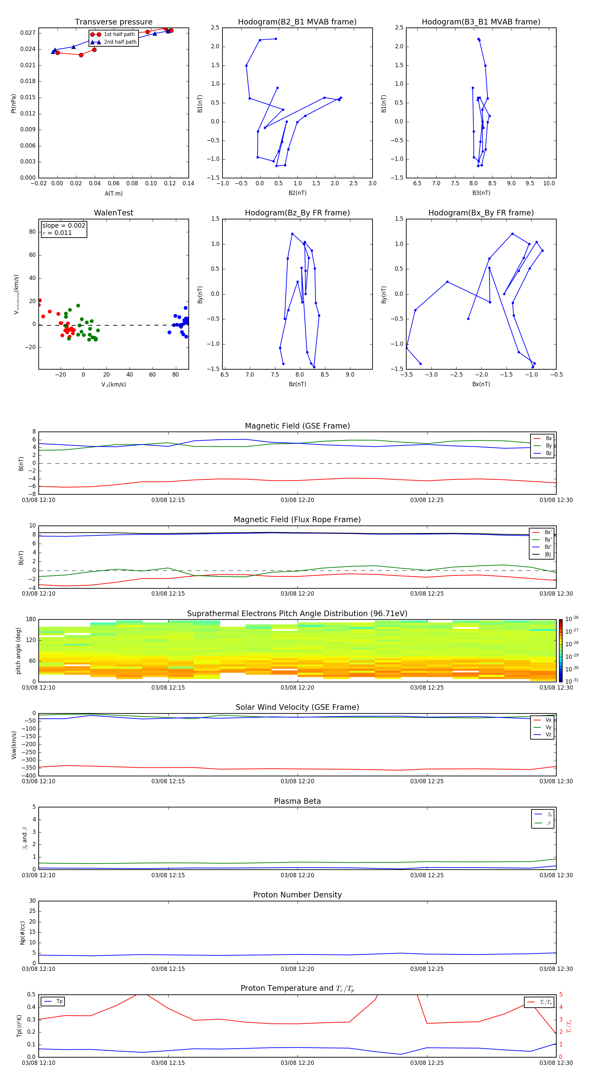Click the "Bz" entry in GSE legend
This screenshot has height=1092, width=595.
point(542,453)
